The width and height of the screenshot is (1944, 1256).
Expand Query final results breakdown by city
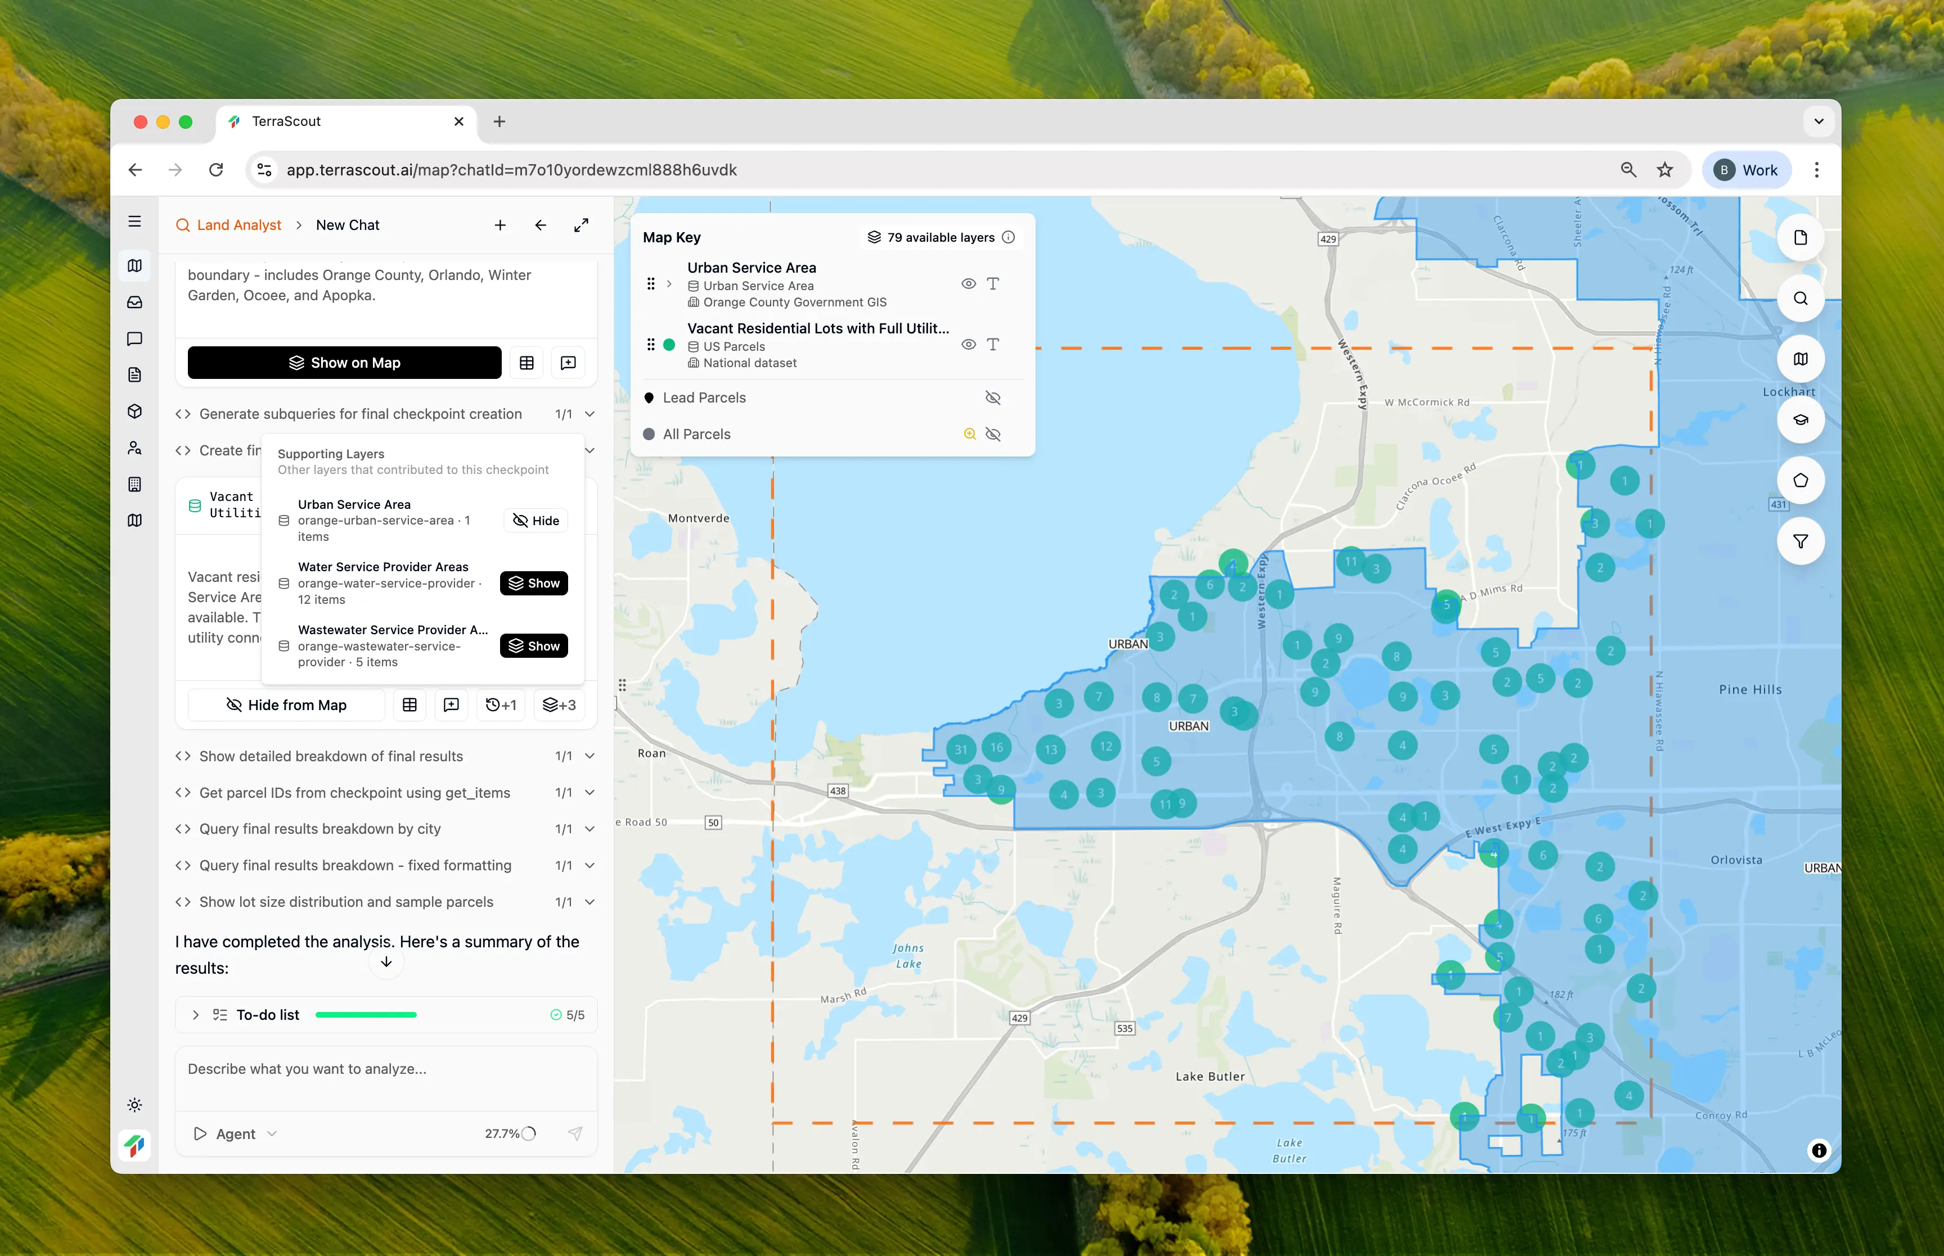589,829
